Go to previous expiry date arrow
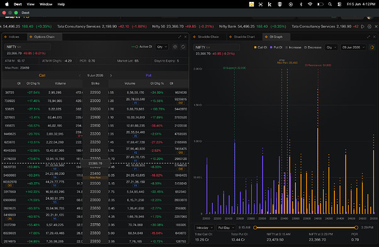The width and height of the screenshot is (379, 247). (79, 76)
